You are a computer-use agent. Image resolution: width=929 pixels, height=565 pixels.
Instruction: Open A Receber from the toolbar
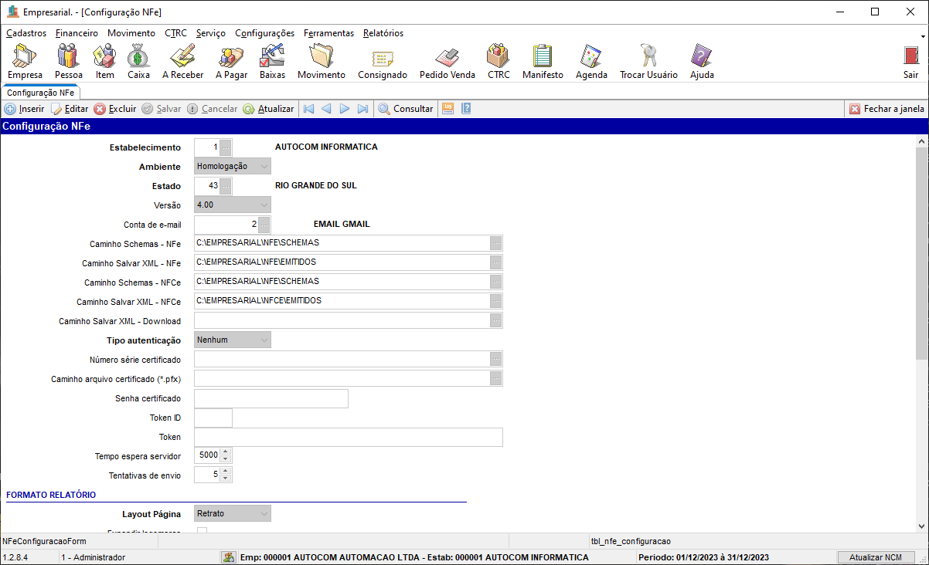click(x=182, y=61)
